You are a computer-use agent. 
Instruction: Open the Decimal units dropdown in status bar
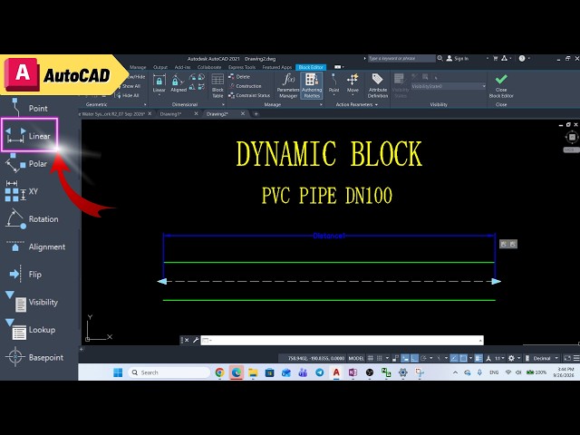(x=556, y=358)
